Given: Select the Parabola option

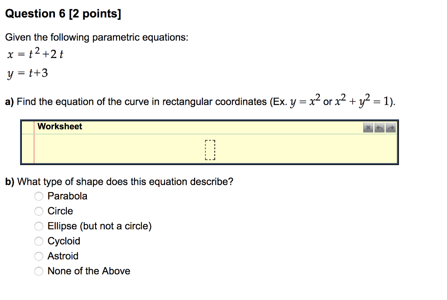Looking at the screenshot, I should (38, 196).
